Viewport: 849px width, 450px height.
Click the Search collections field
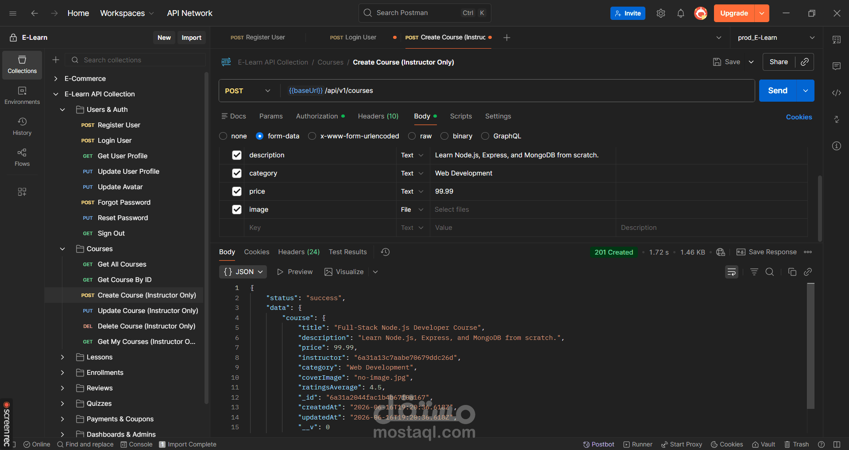click(x=135, y=60)
